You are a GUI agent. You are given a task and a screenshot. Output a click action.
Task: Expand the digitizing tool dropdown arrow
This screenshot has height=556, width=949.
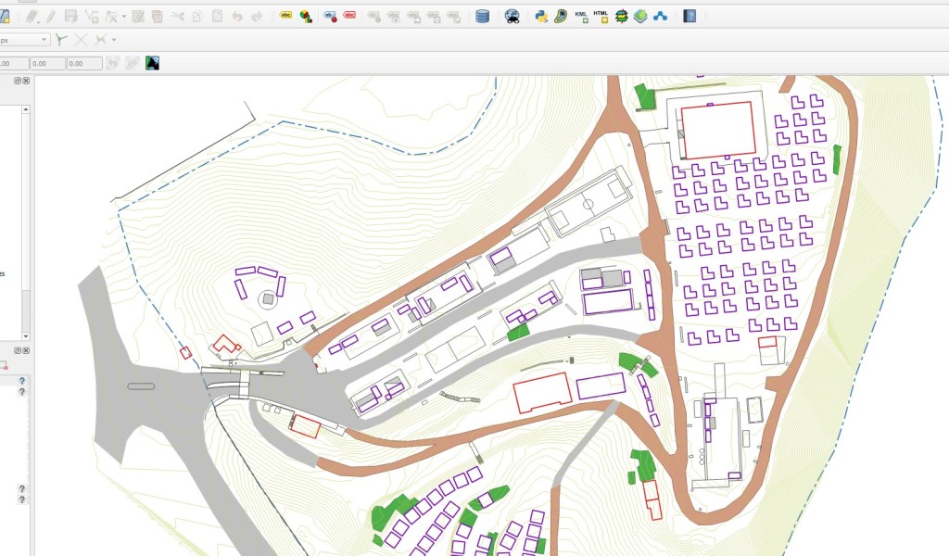(x=123, y=17)
